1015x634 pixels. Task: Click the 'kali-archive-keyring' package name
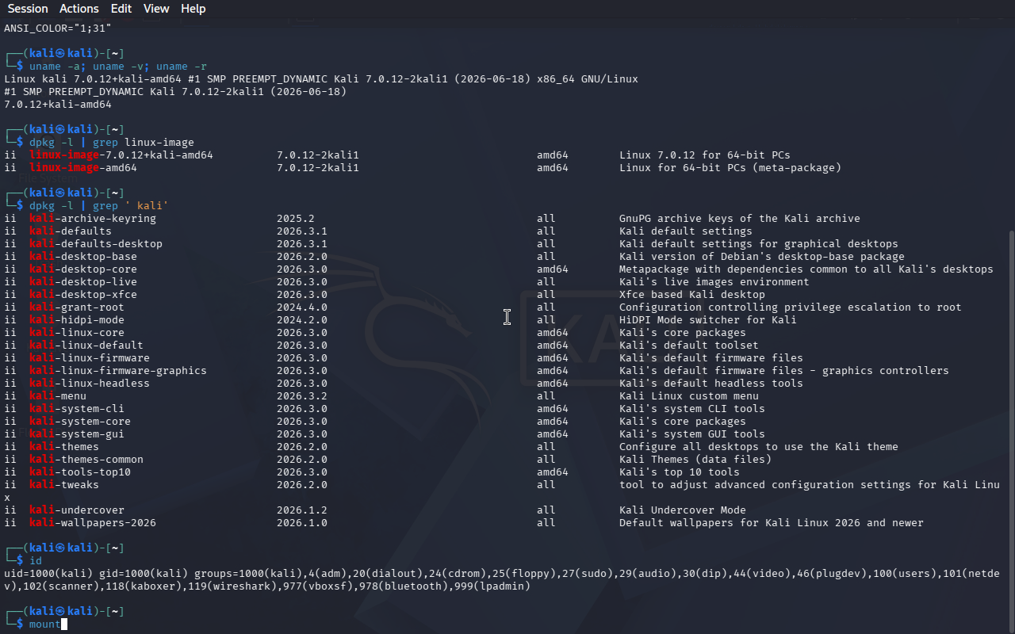(93, 219)
